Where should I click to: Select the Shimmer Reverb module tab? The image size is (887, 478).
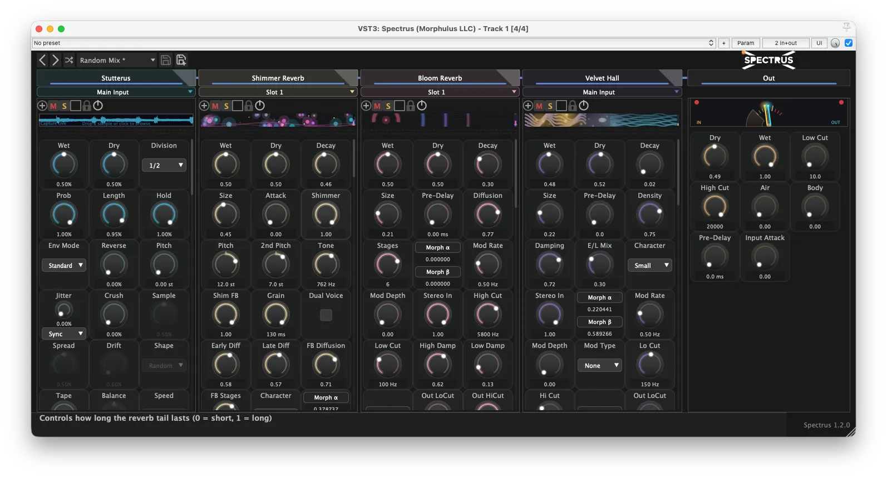click(x=278, y=78)
